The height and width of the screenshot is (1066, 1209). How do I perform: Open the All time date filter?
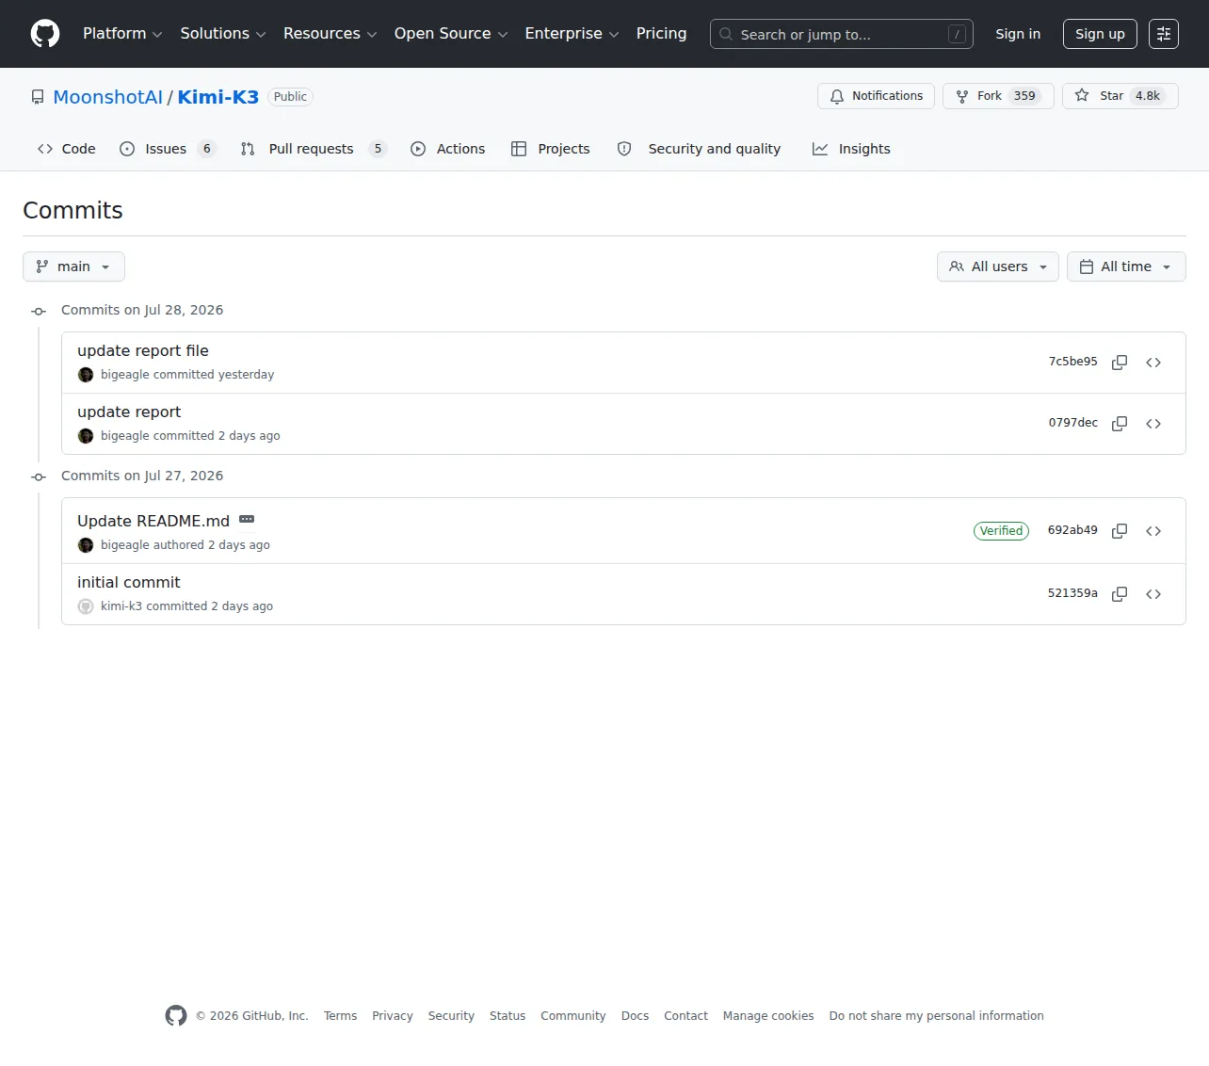click(1126, 266)
